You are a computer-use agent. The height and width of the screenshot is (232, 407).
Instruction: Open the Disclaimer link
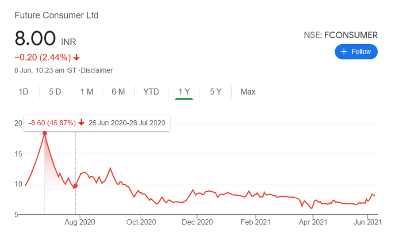click(97, 71)
